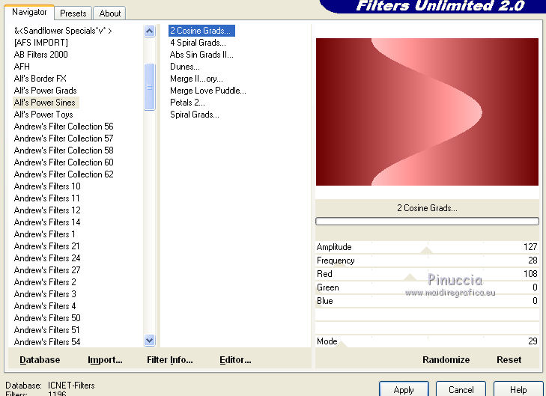
Task: Click the Cancel button
Action: pos(461,389)
